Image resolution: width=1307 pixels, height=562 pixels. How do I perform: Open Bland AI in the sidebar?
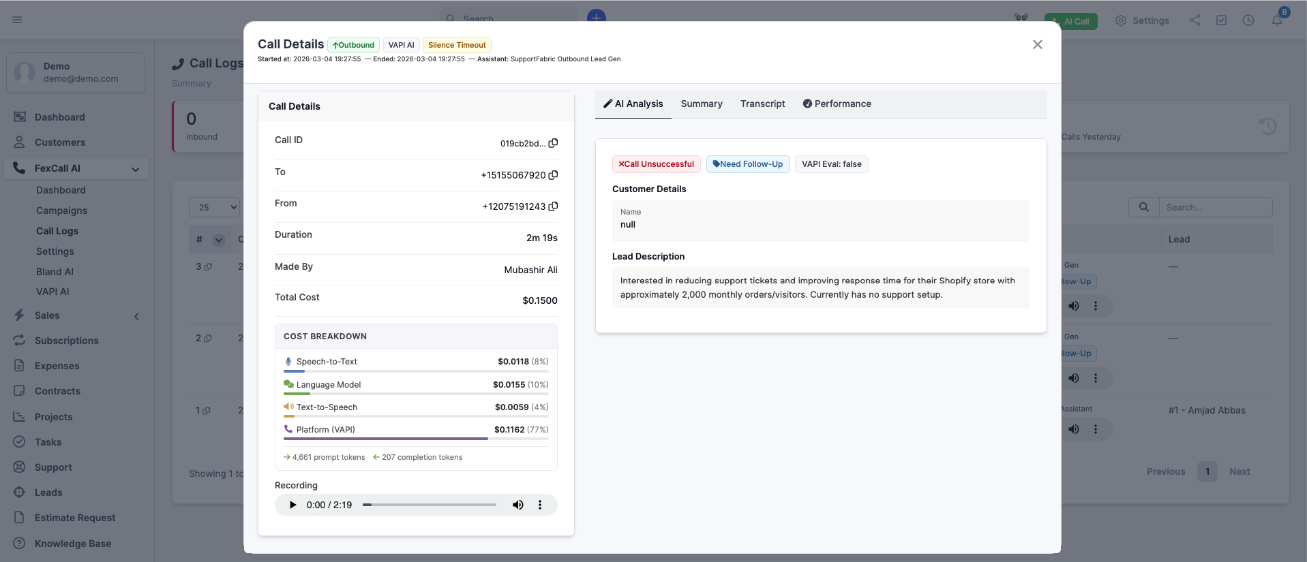pyautogui.click(x=55, y=272)
